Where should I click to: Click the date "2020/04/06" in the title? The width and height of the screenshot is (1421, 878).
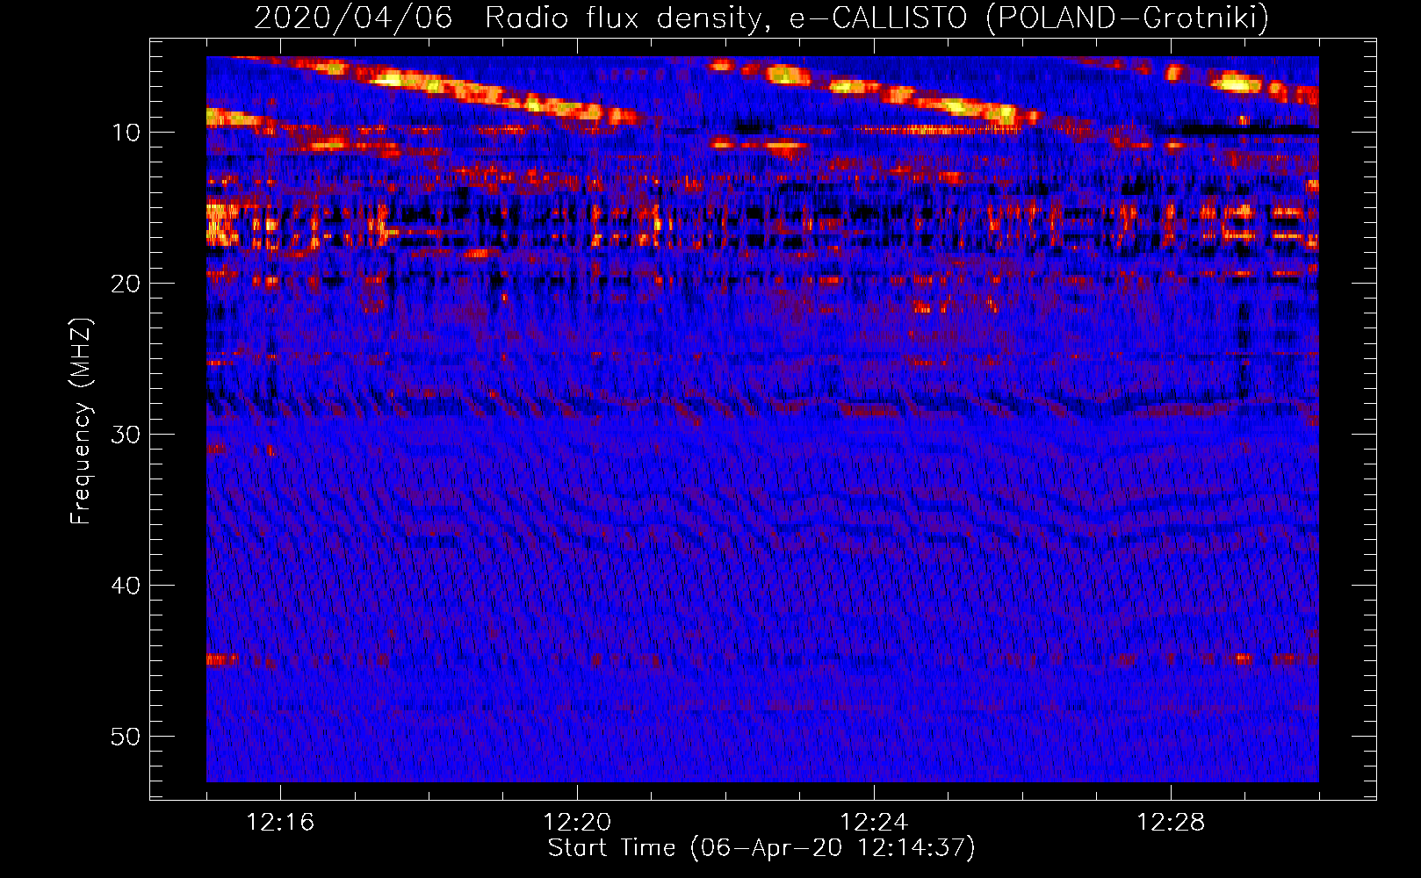[x=353, y=18]
